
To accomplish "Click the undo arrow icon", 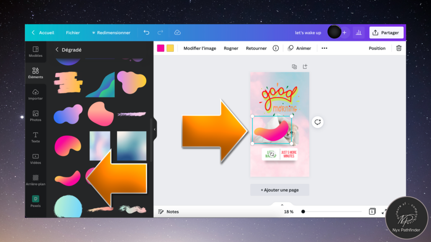I will tap(146, 33).
